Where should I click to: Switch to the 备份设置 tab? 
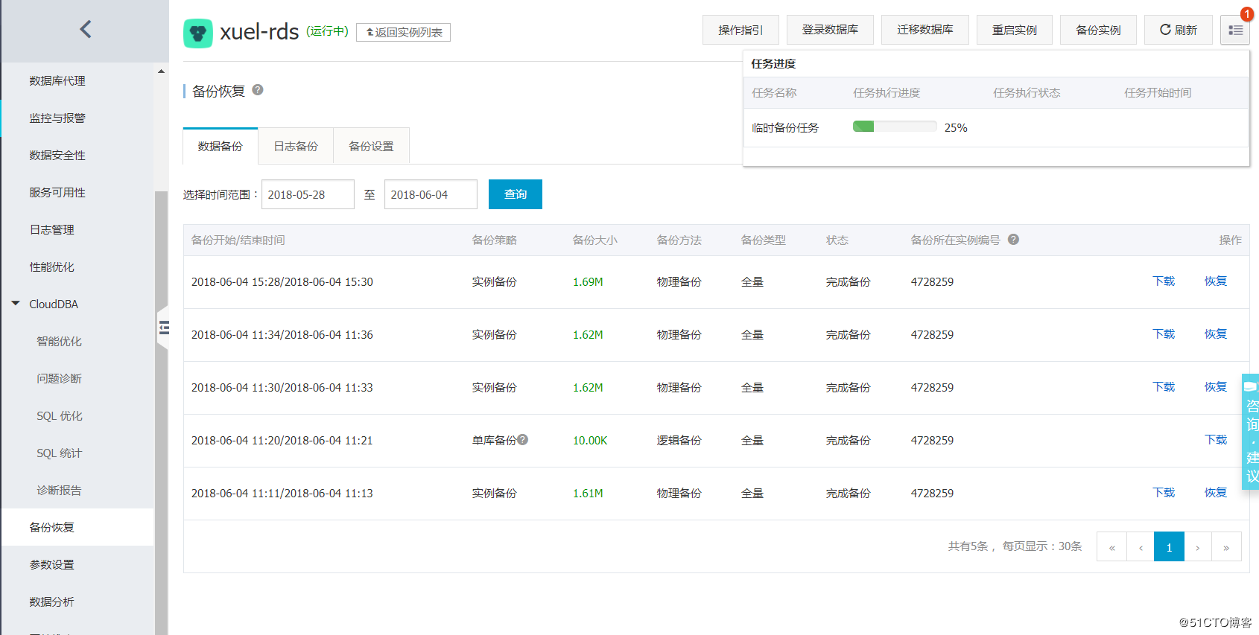(x=371, y=147)
